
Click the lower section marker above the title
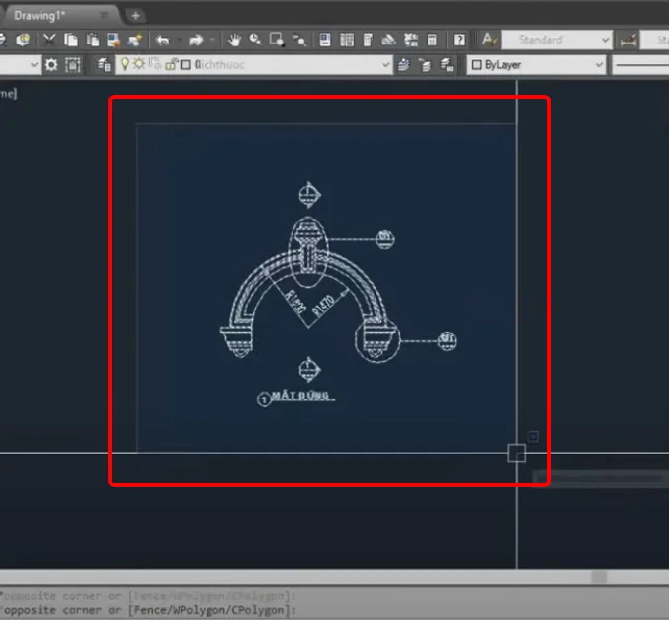click(x=309, y=370)
